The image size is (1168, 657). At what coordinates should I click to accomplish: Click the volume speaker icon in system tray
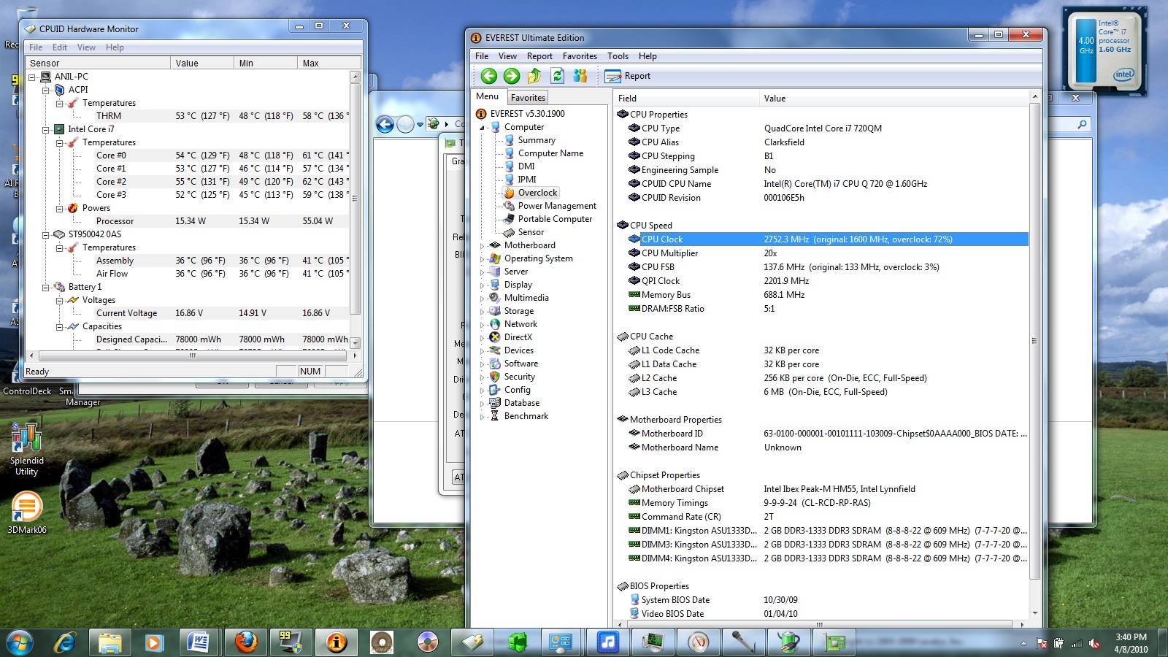coord(1094,643)
